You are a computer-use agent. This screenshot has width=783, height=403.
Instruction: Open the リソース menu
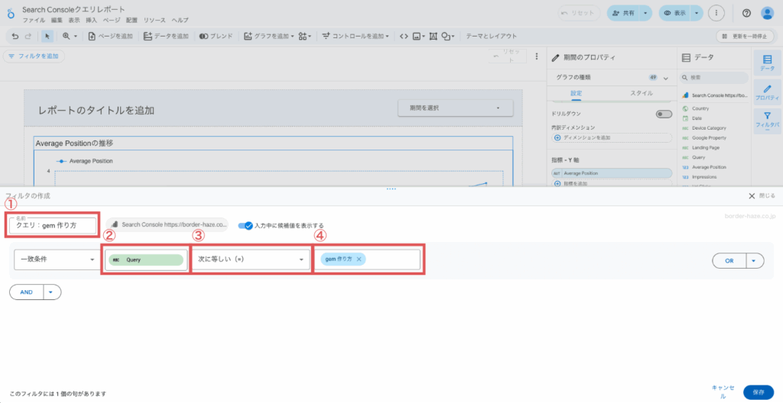154,20
